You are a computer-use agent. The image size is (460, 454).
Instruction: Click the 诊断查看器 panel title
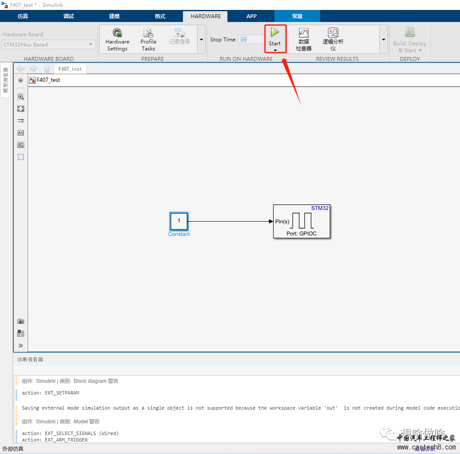[x=30, y=359]
